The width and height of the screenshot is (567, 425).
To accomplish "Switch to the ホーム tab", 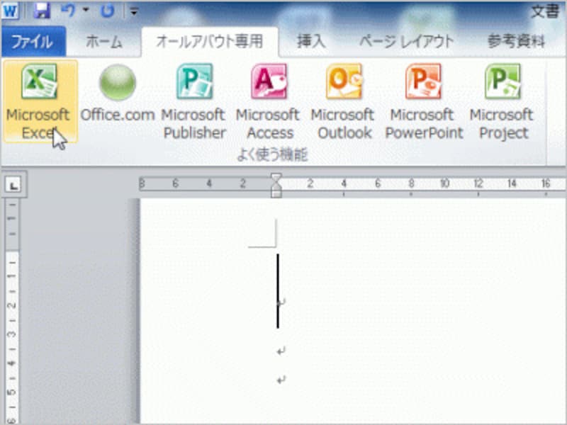I will click(x=104, y=42).
